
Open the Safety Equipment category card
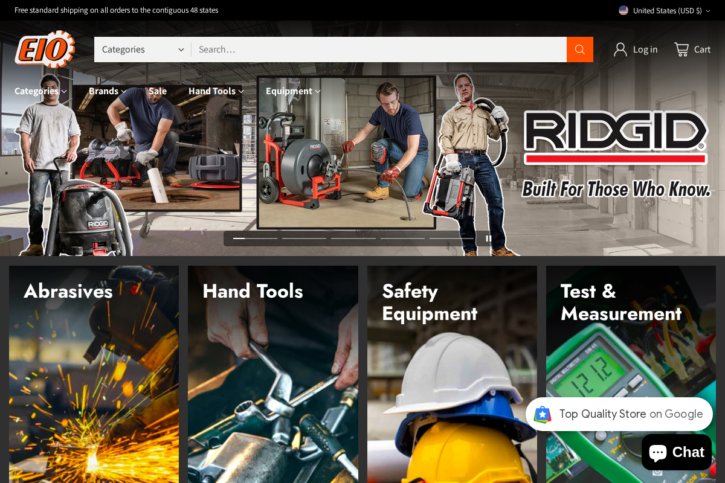[x=452, y=374]
